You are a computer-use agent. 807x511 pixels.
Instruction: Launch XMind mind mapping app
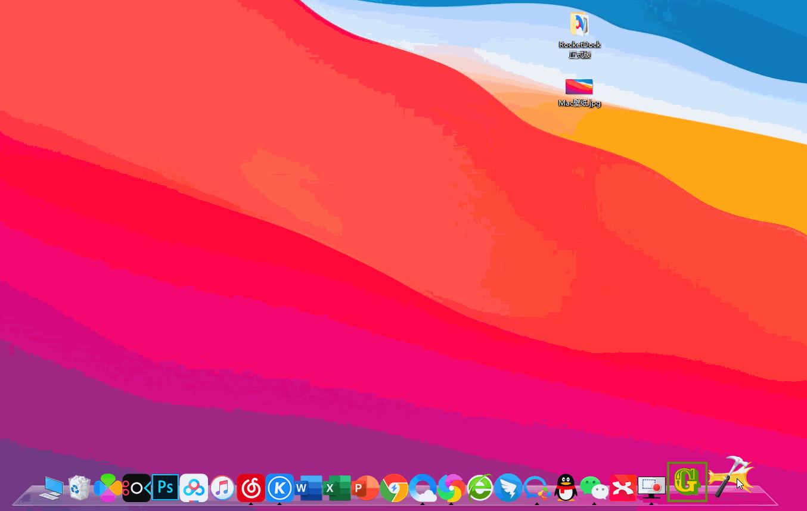pyautogui.click(x=623, y=487)
